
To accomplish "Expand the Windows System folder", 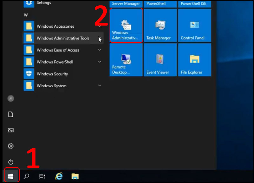I will 100,85.
